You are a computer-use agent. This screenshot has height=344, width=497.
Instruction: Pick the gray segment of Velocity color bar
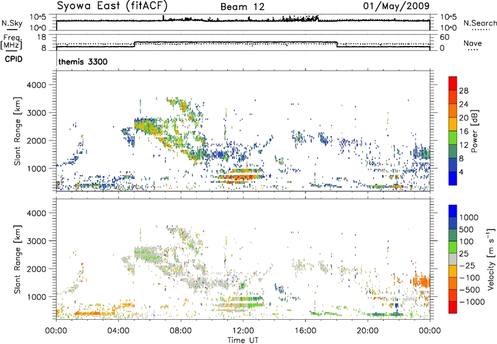click(x=453, y=259)
